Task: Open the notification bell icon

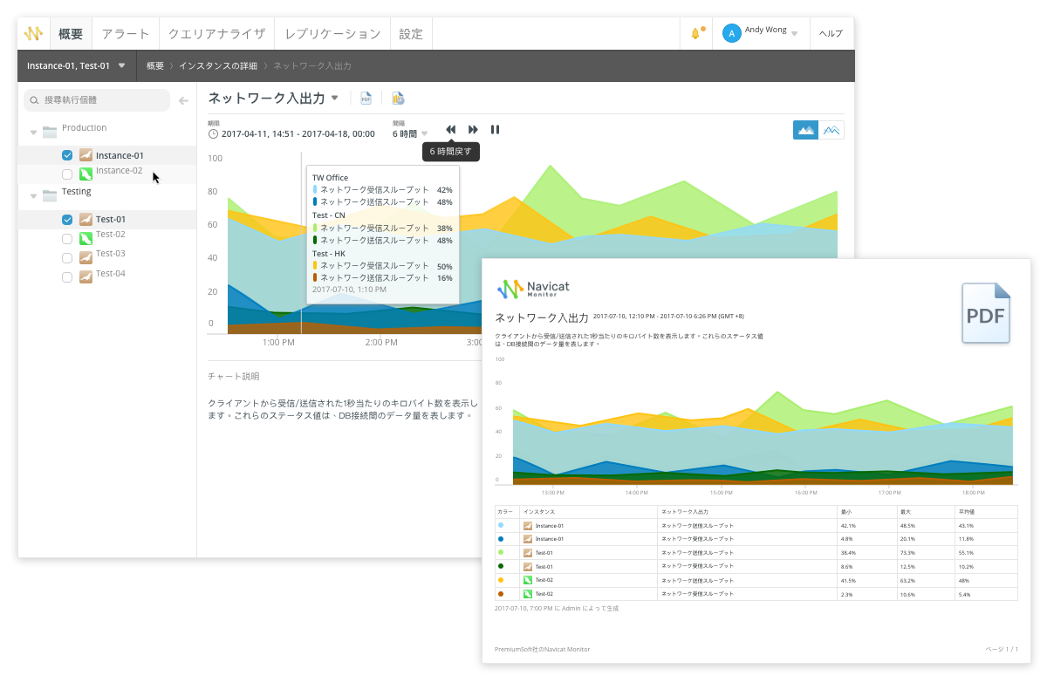Action: [696, 34]
